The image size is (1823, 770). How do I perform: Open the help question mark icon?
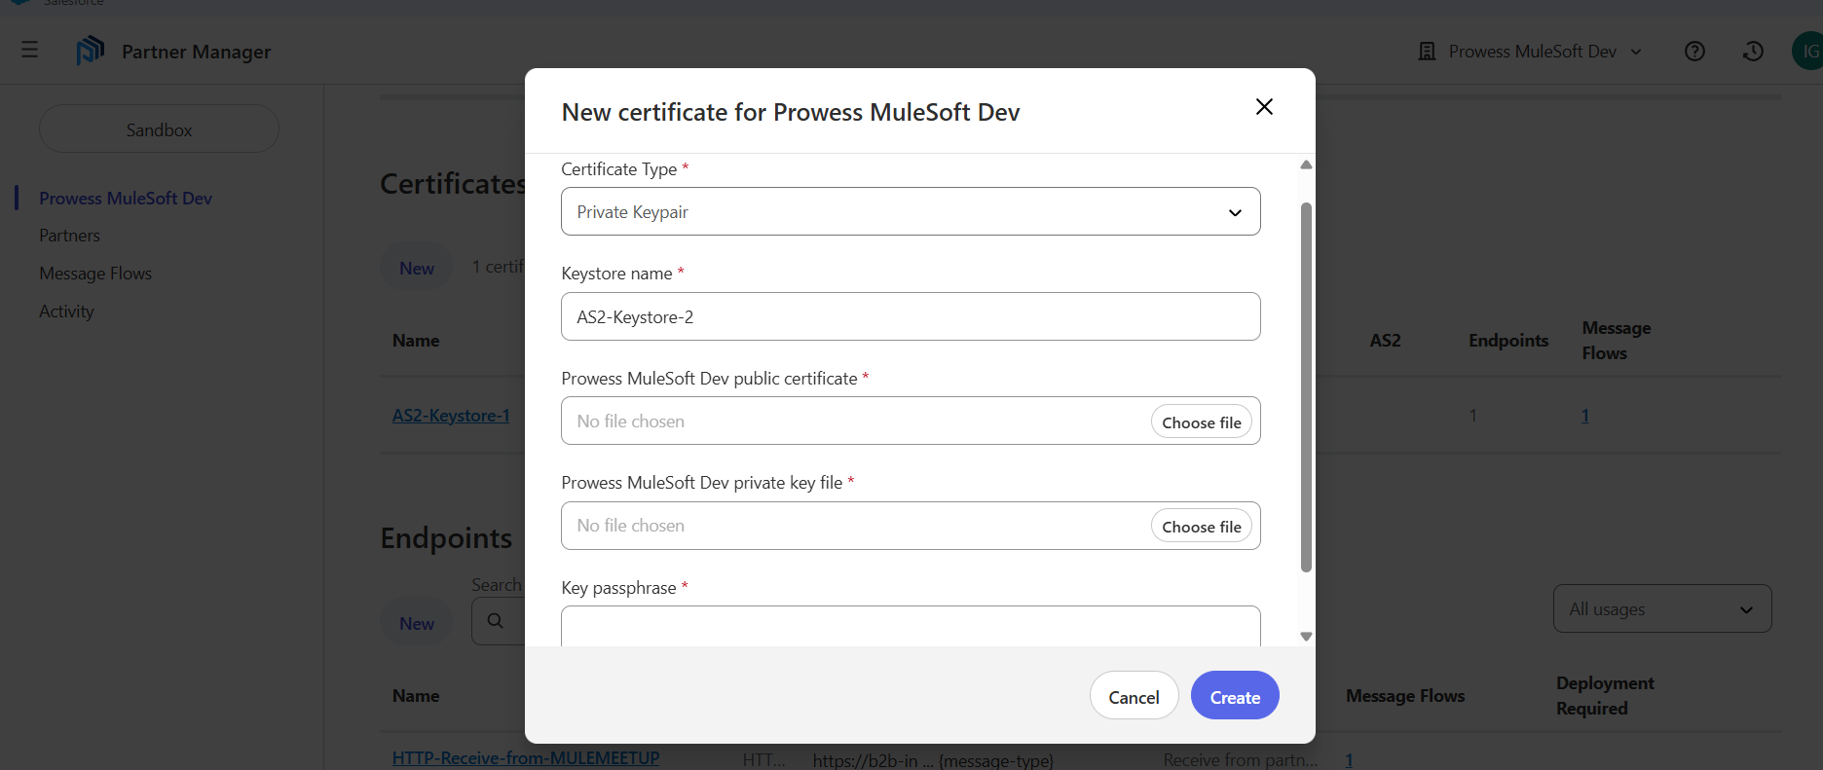[1694, 52]
